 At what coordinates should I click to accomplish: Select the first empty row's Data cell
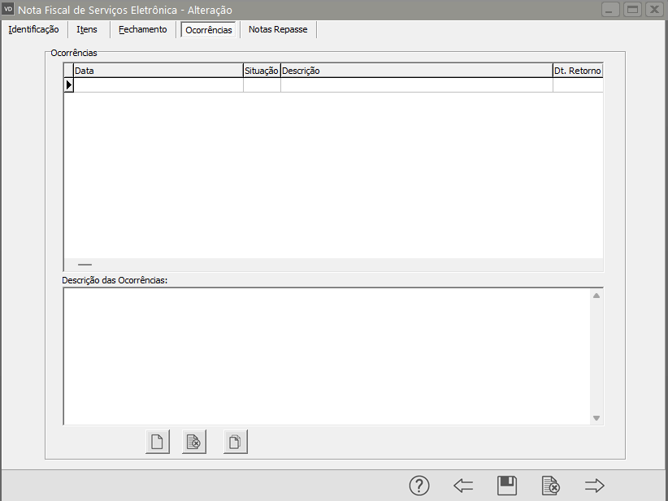158,84
